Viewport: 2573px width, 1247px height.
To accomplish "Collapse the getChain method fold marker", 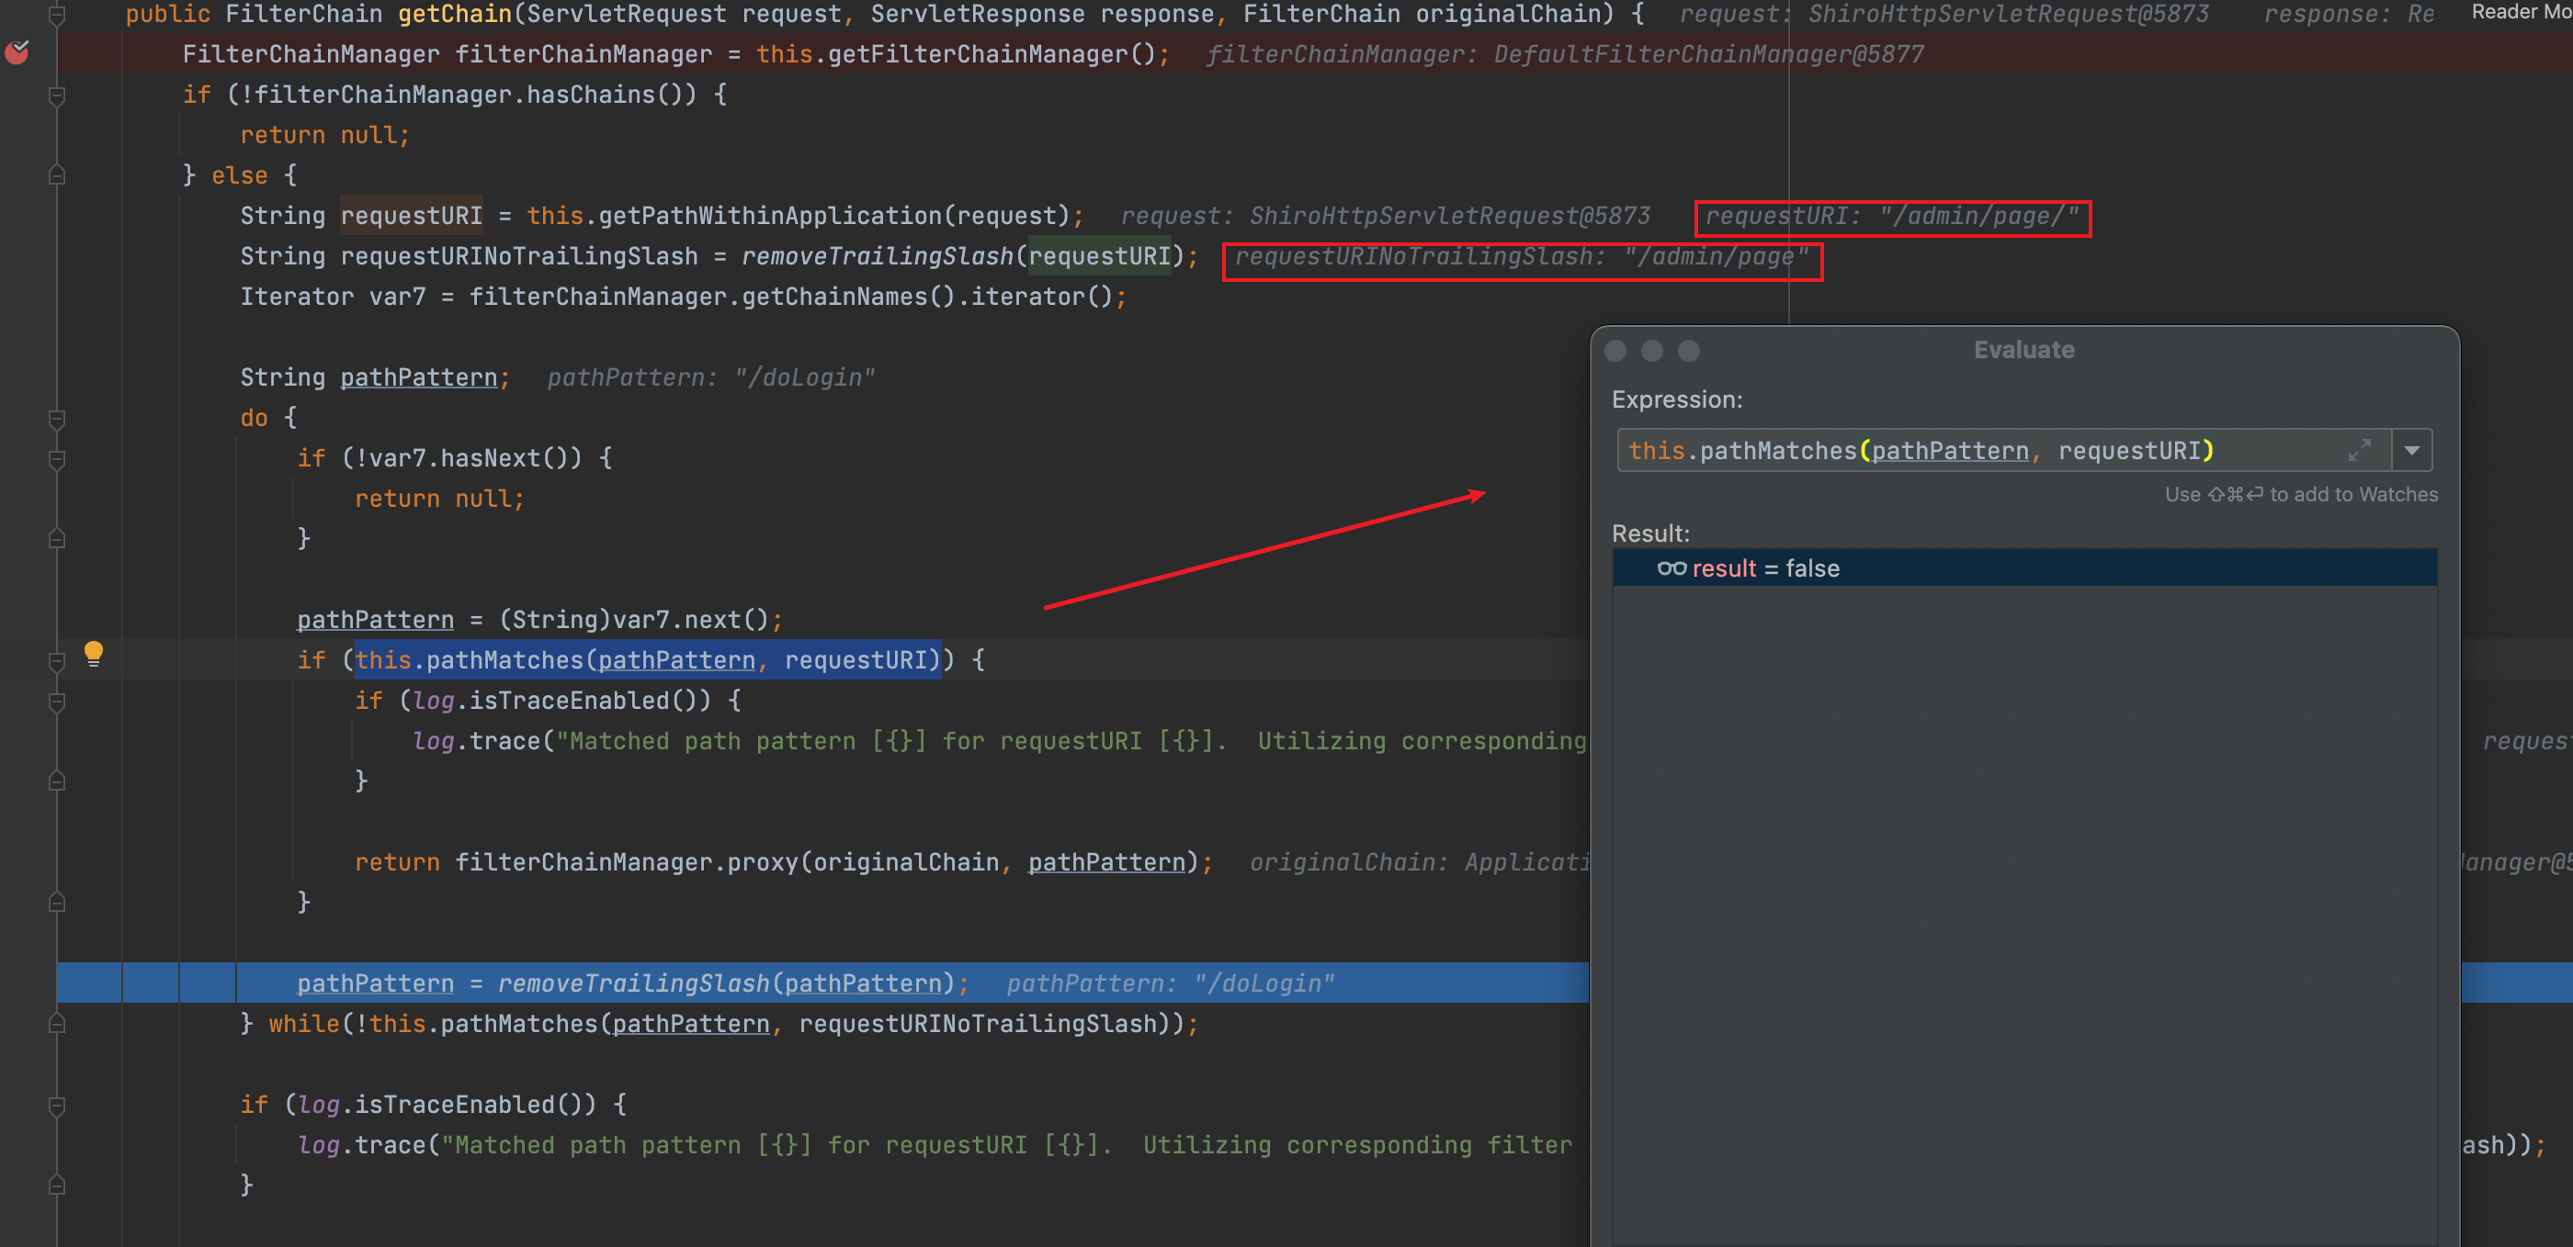I will pyautogui.click(x=57, y=14).
